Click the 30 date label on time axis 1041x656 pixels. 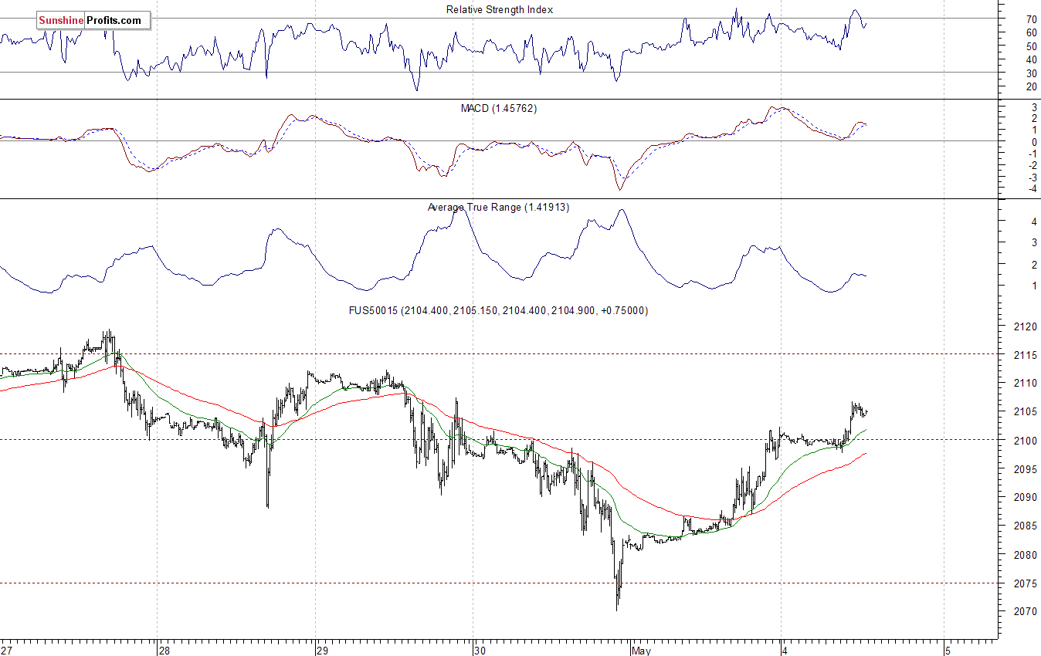pyautogui.click(x=480, y=650)
